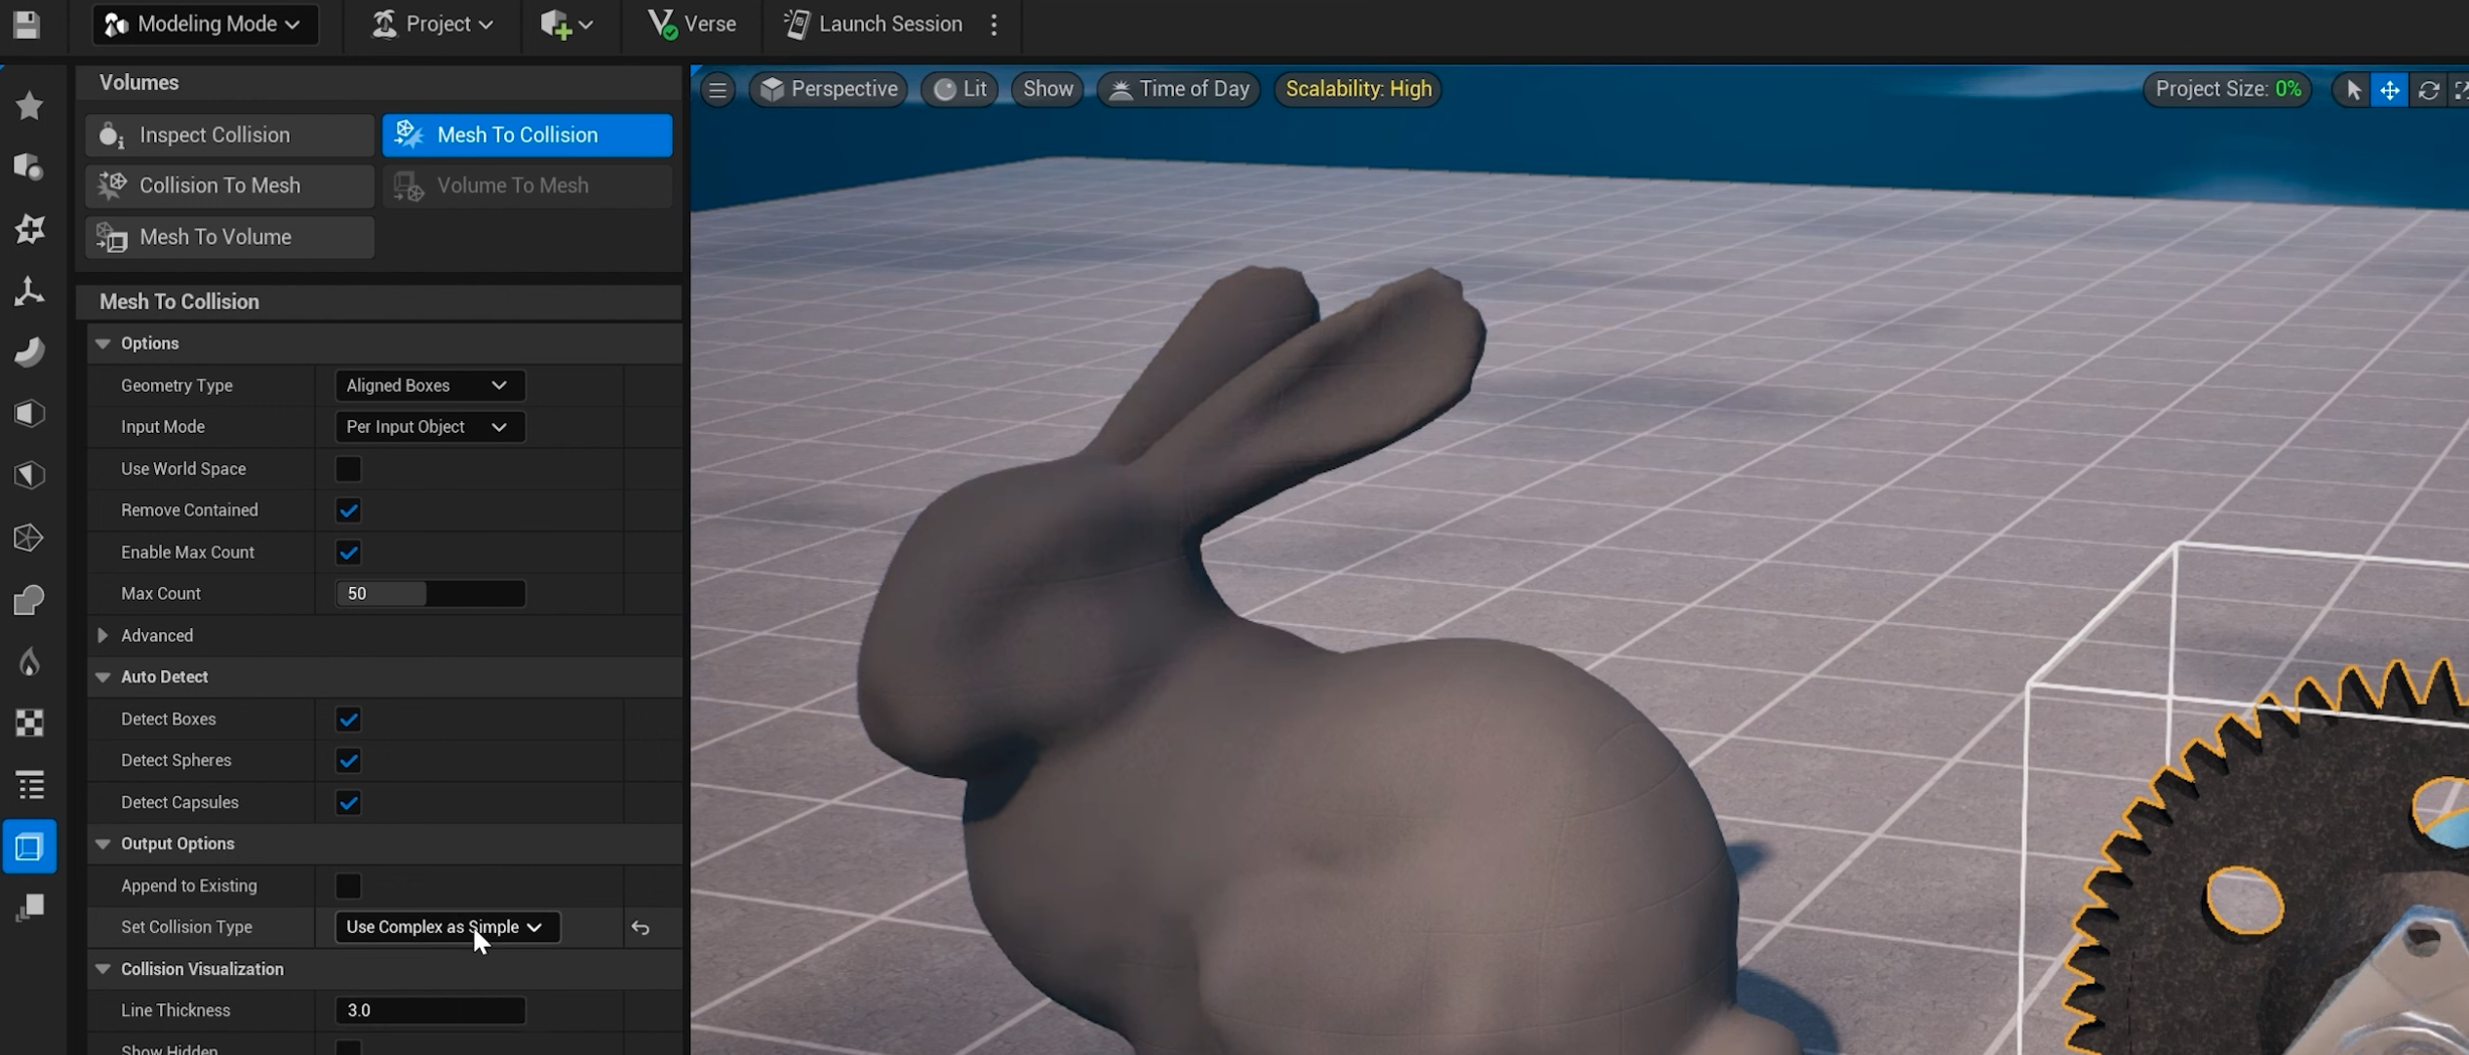Toggle the Detect Spheres checkbox

pos(348,761)
